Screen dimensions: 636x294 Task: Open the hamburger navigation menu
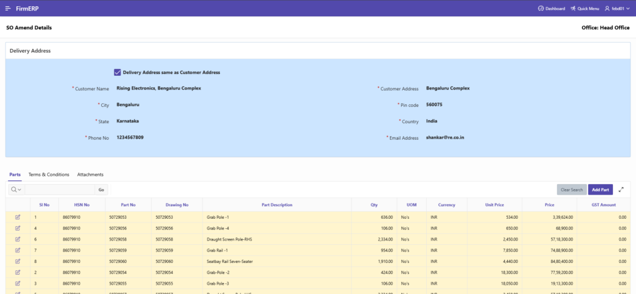(8, 9)
